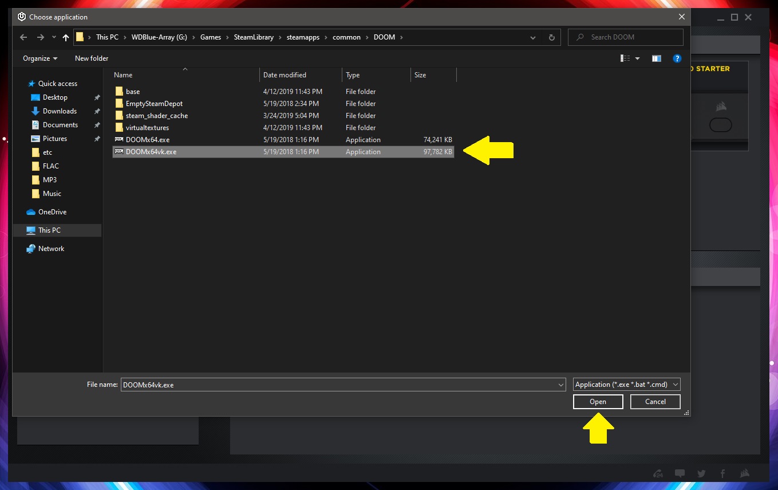This screenshot has width=778, height=490.
Task: Click the folder icon in the address bar
Action: pyautogui.click(x=80, y=37)
